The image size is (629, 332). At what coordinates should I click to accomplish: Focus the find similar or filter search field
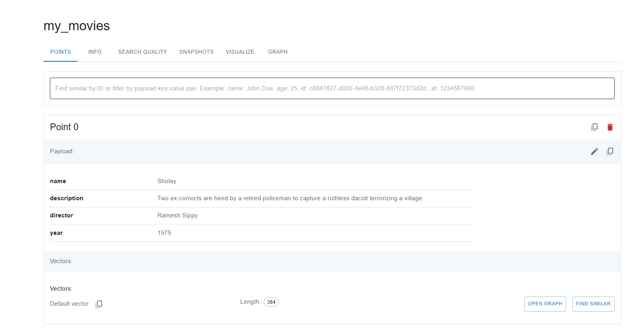(332, 88)
